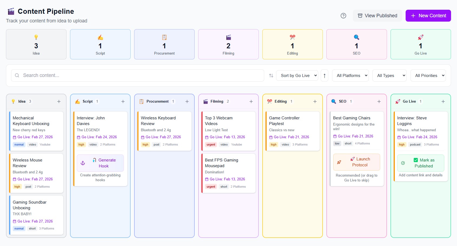This screenshot has width=457, height=246.
Task: Click the sort direction arrow icon
Action: pyautogui.click(x=324, y=75)
